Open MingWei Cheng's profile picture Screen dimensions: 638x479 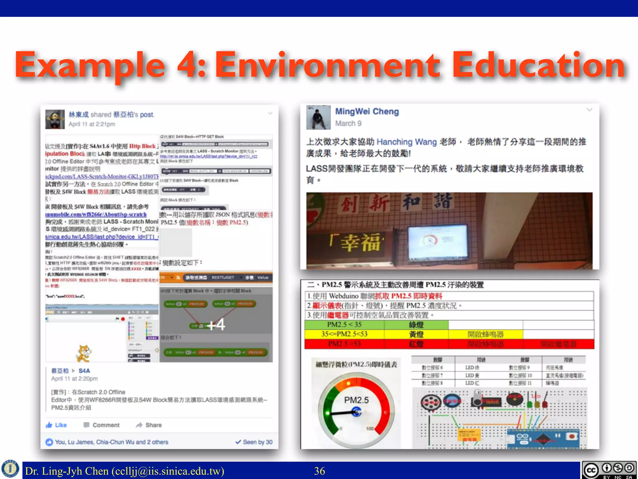pos(318,117)
